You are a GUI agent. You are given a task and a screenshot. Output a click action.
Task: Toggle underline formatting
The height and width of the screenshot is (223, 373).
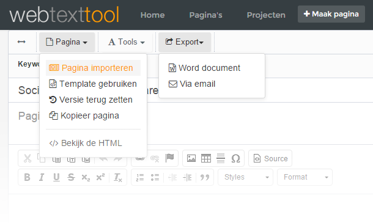click(x=56, y=177)
